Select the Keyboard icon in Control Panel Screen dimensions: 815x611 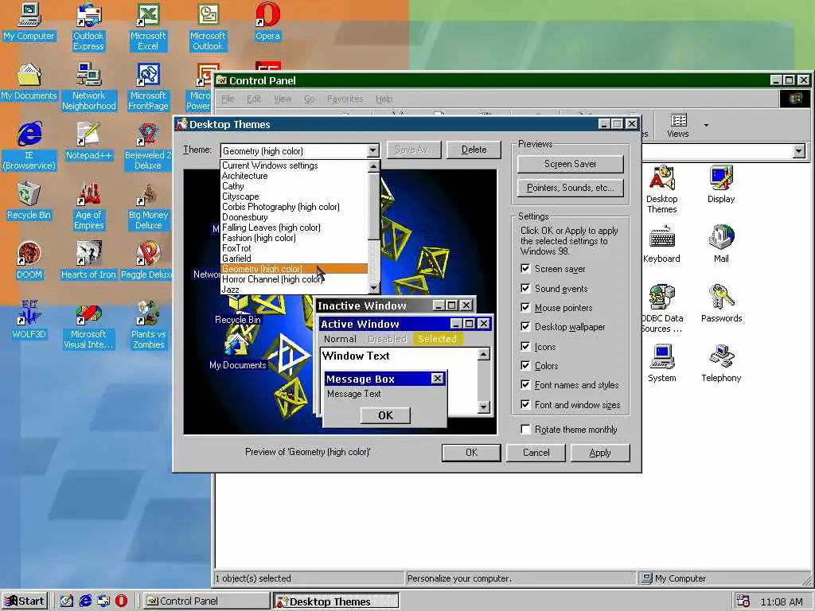coord(661,244)
